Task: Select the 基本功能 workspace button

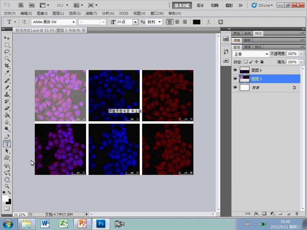Action: pos(182,5)
